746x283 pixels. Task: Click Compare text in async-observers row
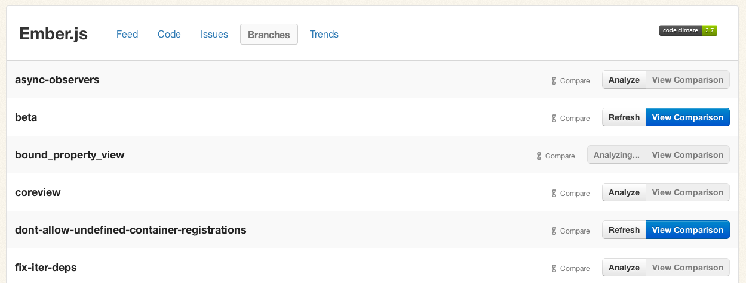(575, 81)
